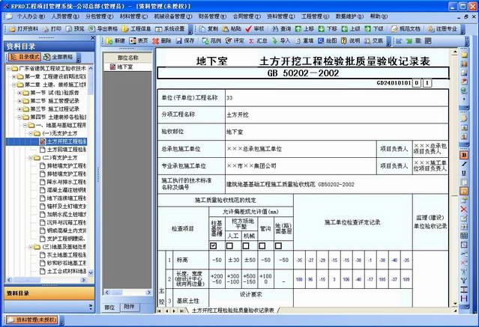The height and width of the screenshot is (327, 479).
Task: Check the 管沟 checkbox
Action: click(262, 245)
